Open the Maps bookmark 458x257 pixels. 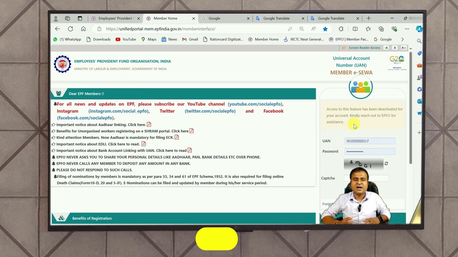click(x=148, y=39)
